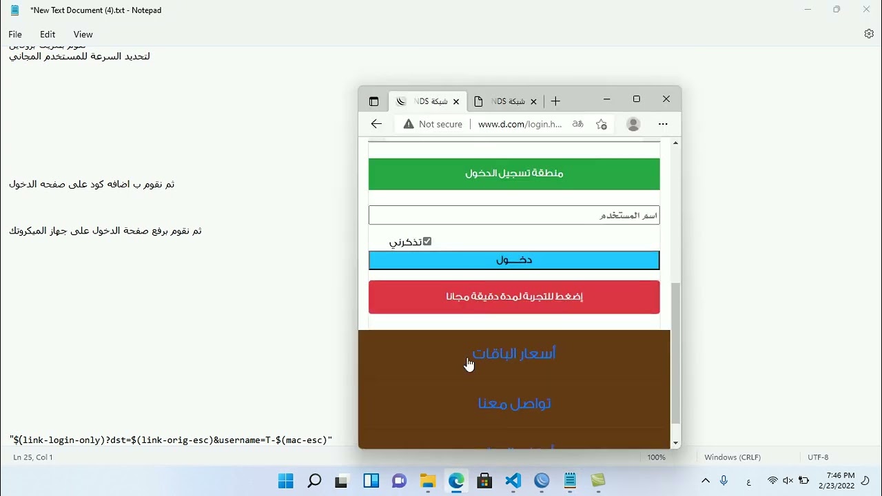Open the green app at the end of taskbar apps

pos(598,481)
